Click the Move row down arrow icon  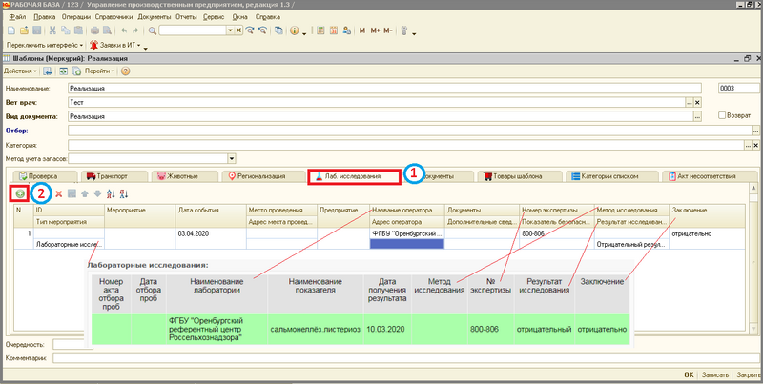pos(97,194)
